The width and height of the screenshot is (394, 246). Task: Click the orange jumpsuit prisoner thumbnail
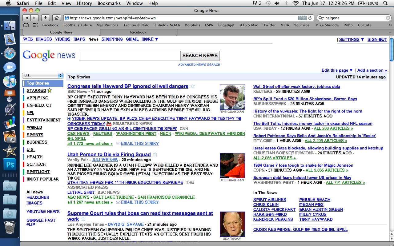(232, 165)
